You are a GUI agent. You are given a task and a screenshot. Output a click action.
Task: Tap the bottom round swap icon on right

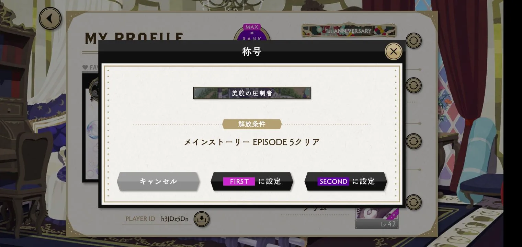413,202
